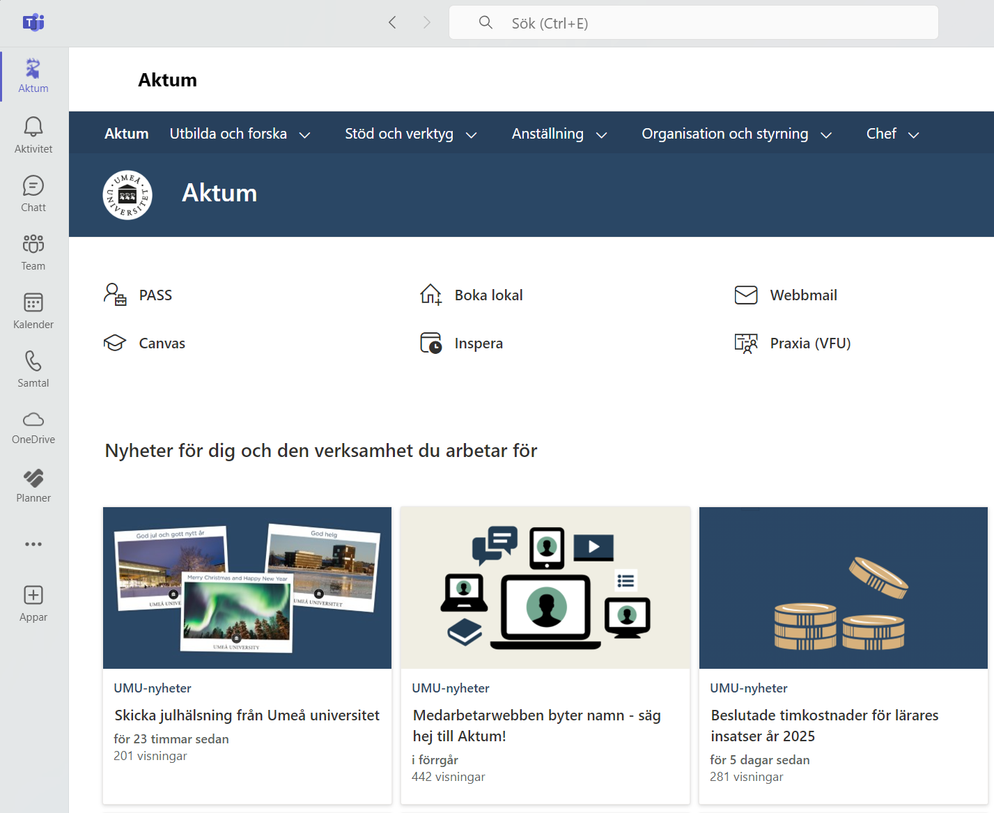Open Beslutade timkostnader för lärares headline

point(825,726)
